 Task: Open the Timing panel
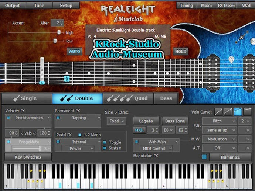click(x=186, y=6)
